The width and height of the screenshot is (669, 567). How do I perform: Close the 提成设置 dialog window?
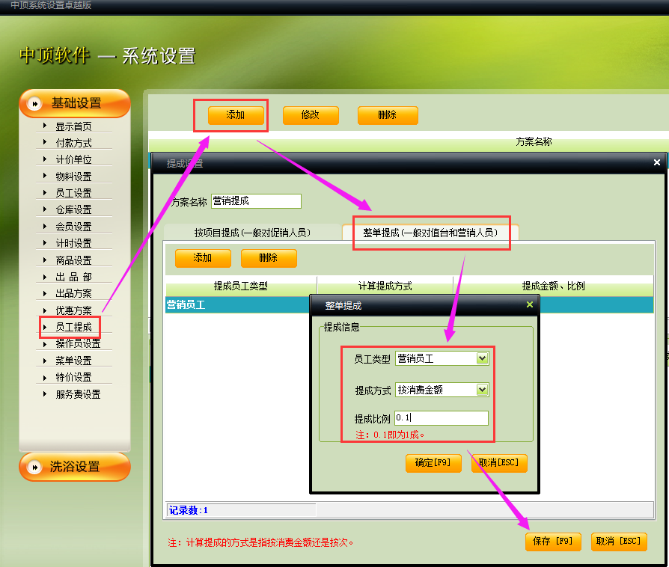(x=656, y=162)
